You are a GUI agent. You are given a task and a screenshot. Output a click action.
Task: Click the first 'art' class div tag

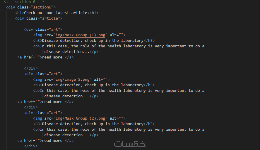click(43, 29)
